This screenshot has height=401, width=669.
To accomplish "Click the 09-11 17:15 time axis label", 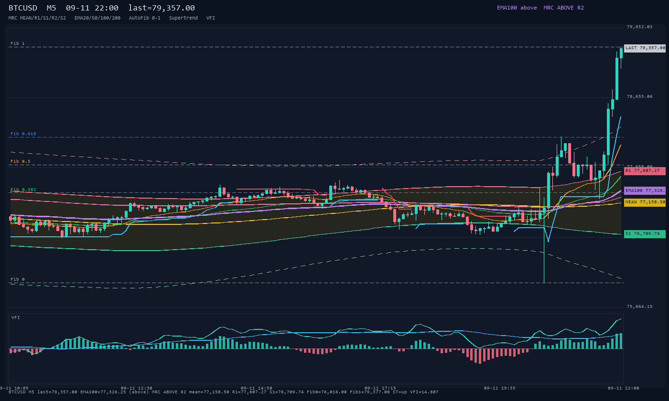I will point(380,388).
